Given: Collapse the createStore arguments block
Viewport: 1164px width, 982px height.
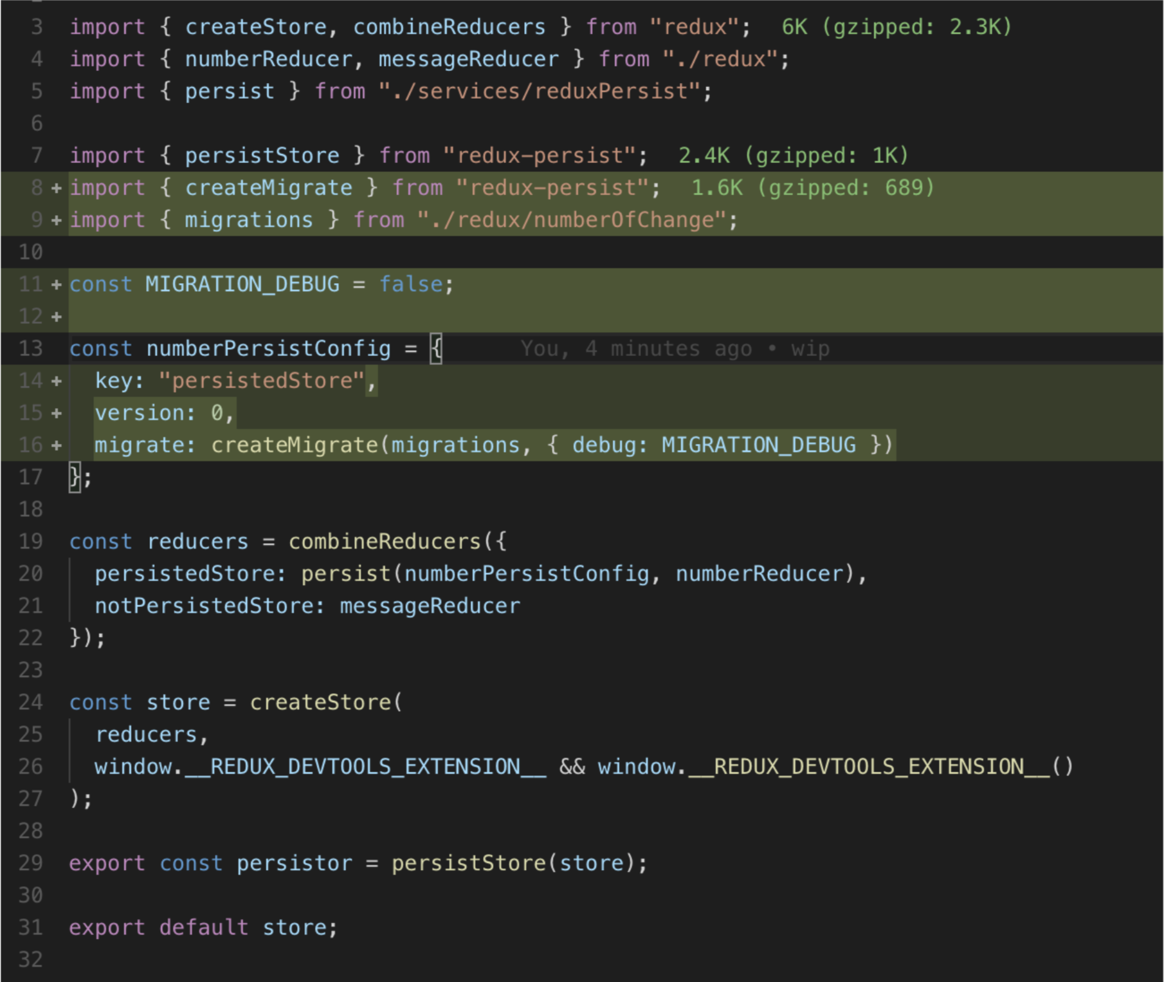Looking at the screenshot, I should tap(61, 702).
